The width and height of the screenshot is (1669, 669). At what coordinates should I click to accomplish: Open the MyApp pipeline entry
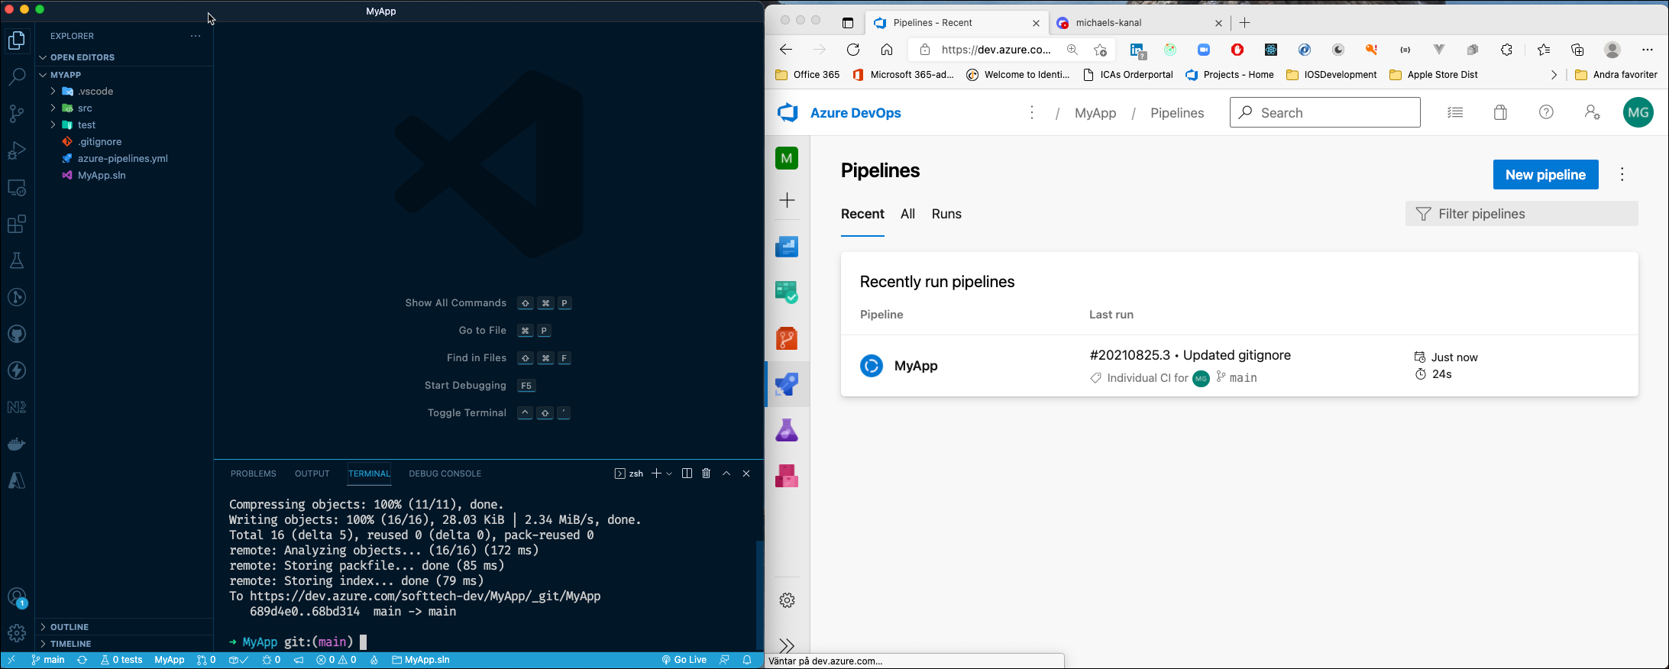(915, 366)
